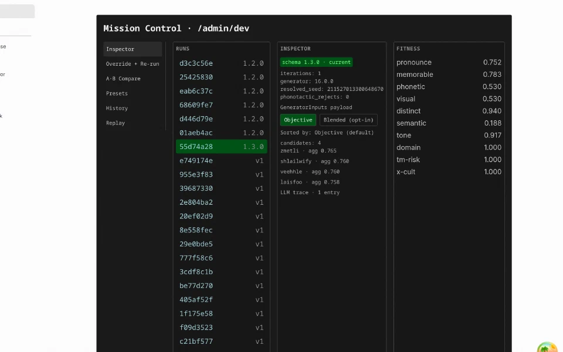Click the RUNS panel header
The width and height of the screenshot is (563, 352).
[183, 49]
